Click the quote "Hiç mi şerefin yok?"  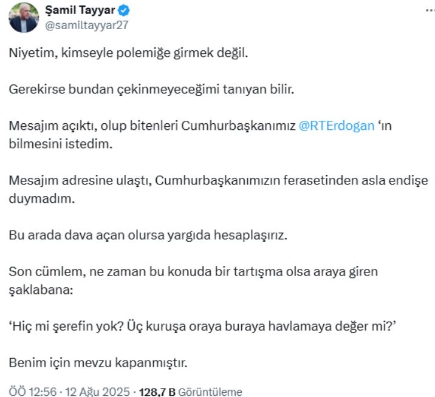[x=64, y=327]
